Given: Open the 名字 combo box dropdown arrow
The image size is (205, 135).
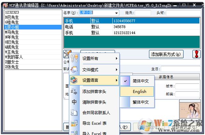Looking at the screenshot, I should pyautogui.click(x=117, y=13).
